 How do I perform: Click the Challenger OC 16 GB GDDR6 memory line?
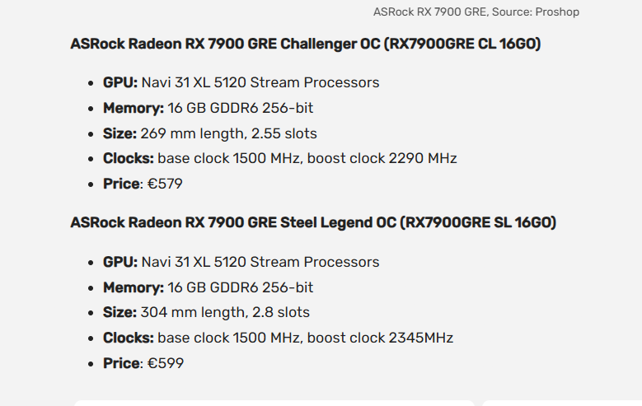pos(208,108)
